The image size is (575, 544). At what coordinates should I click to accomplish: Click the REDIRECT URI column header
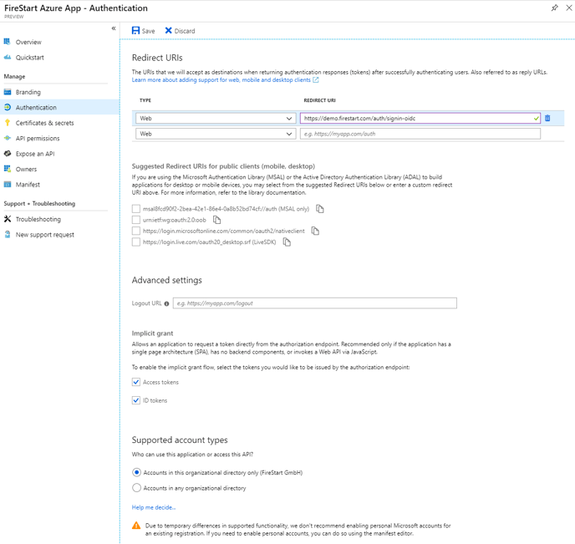point(319,100)
